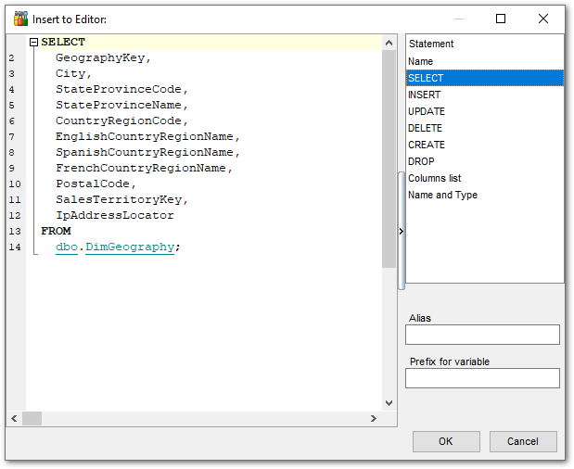Click the splitter arrow between panels
Screen dimensions: 574x469
tap(401, 232)
